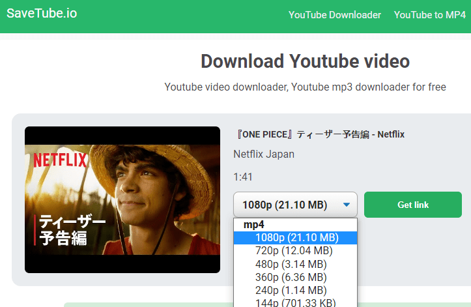Click the ONE PIECE video thumbnail

tap(122, 199)
